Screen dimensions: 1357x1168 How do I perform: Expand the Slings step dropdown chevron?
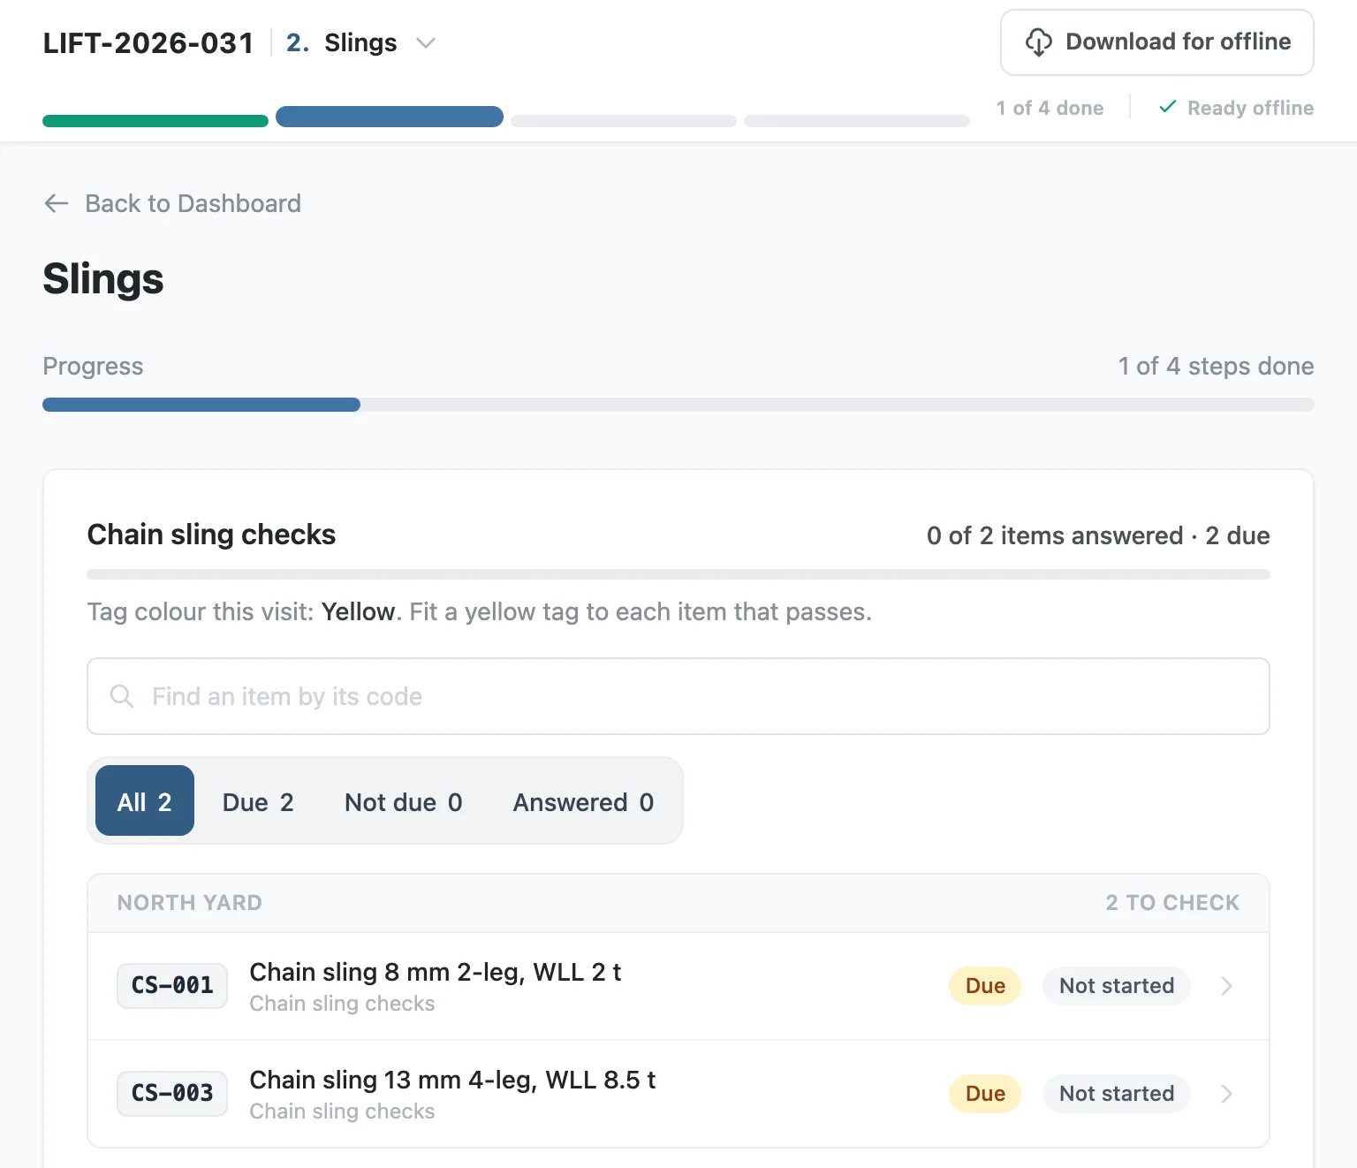tap(426, 43)
